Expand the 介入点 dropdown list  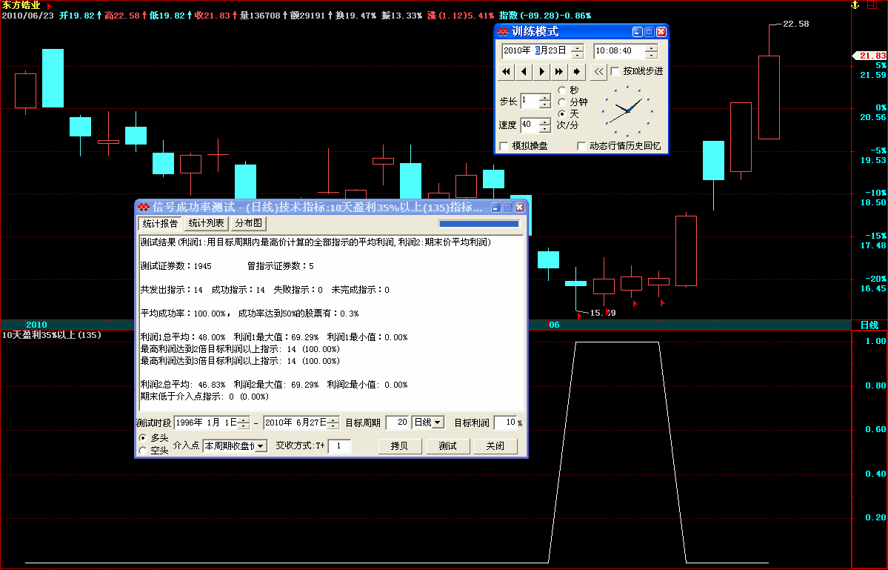pyautogui.click(x=261, y=446)
